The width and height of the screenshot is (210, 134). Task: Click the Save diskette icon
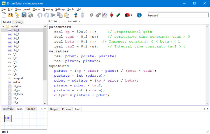coord(24,15)
